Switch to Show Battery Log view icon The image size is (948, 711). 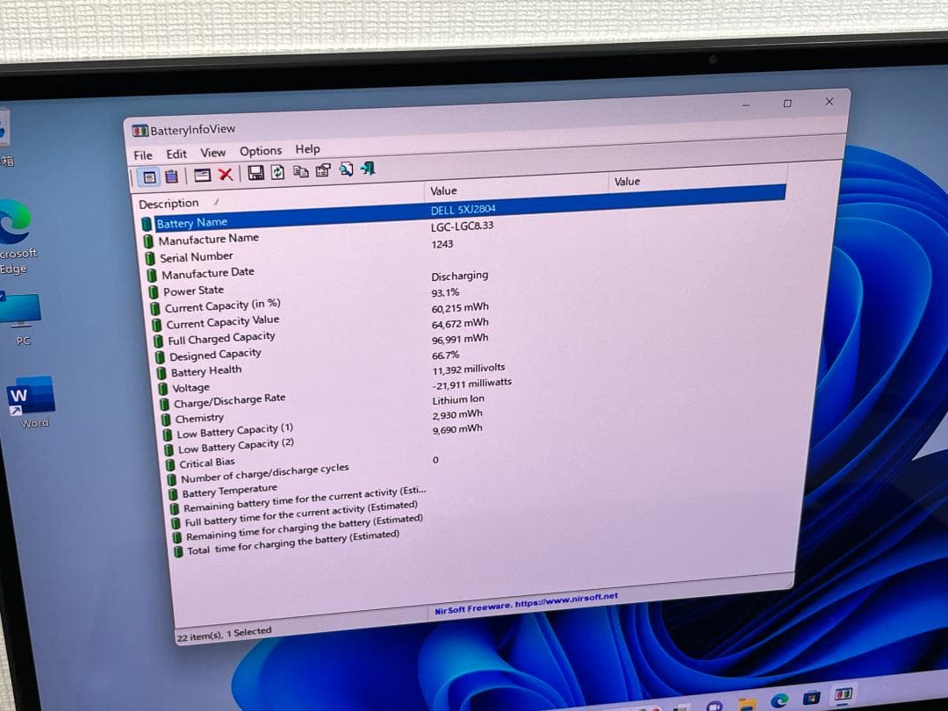(x=171, y=176)
